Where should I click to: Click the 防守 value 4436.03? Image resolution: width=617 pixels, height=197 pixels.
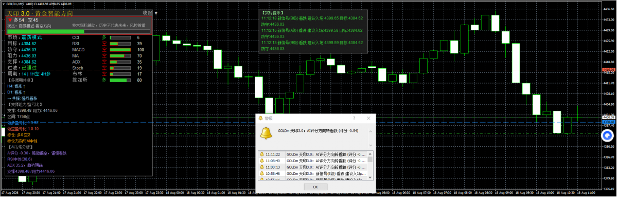click(29, 50)
